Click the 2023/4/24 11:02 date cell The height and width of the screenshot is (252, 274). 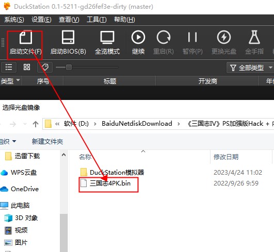coord(238,173)
